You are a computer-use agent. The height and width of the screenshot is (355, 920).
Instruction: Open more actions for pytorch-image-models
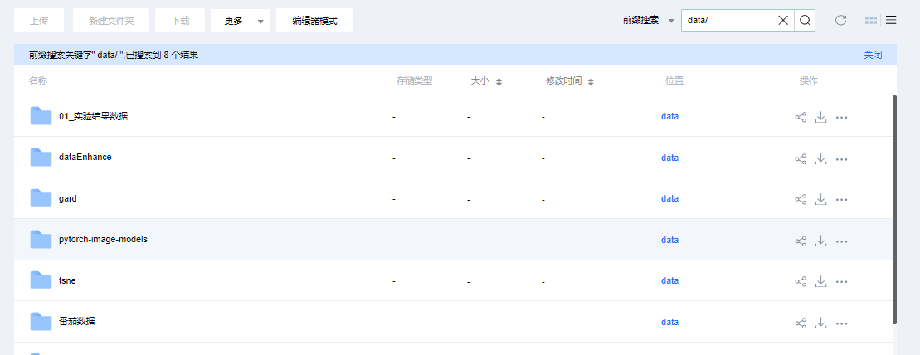(841, 241)
